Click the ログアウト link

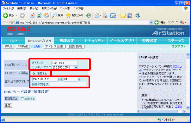(x=178, y=47)
